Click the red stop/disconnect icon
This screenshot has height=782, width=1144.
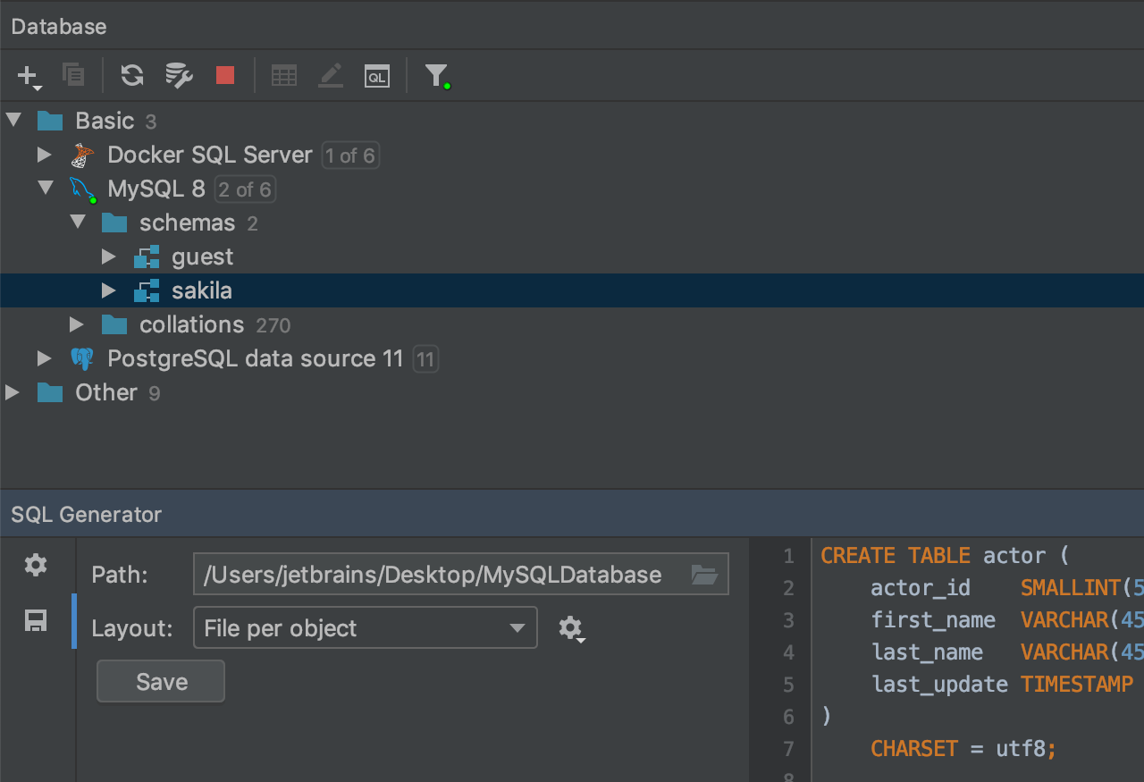click(x=224, y=75)
